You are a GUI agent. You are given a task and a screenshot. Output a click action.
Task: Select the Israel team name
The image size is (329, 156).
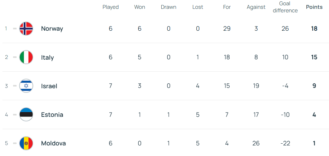click(x=49, y=86)
